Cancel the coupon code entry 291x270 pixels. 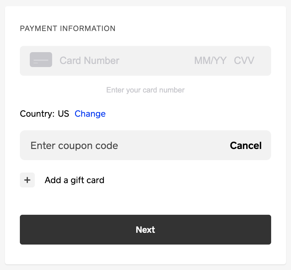pyautogui.click(x=246, y=146)
